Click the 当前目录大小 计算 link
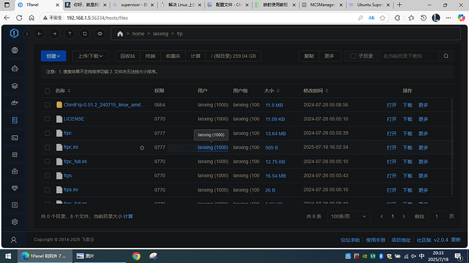469x263 pixels. tap(128, 216)
